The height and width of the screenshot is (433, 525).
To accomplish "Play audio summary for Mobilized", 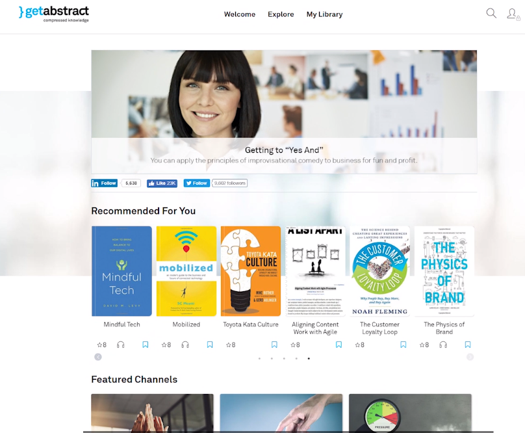I will pos(185,345).
